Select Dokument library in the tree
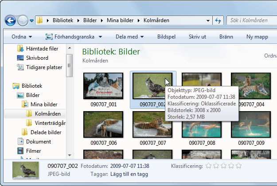The width and height of the screenshot is (277, 186). pos(39,142)
